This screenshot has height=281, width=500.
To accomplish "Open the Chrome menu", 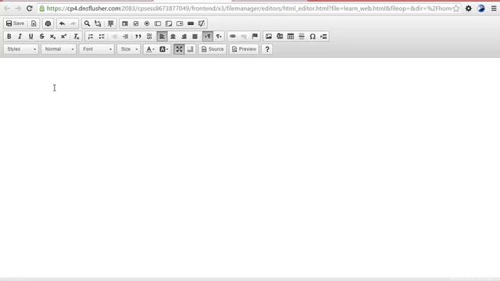I will [494, 9].
